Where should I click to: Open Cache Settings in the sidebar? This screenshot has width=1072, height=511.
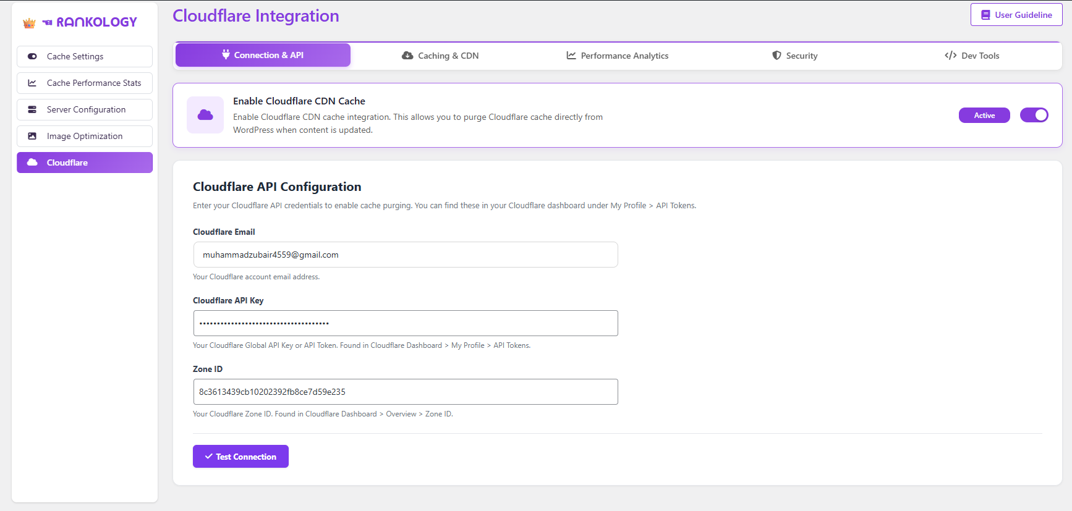click(x=85, y=56)
